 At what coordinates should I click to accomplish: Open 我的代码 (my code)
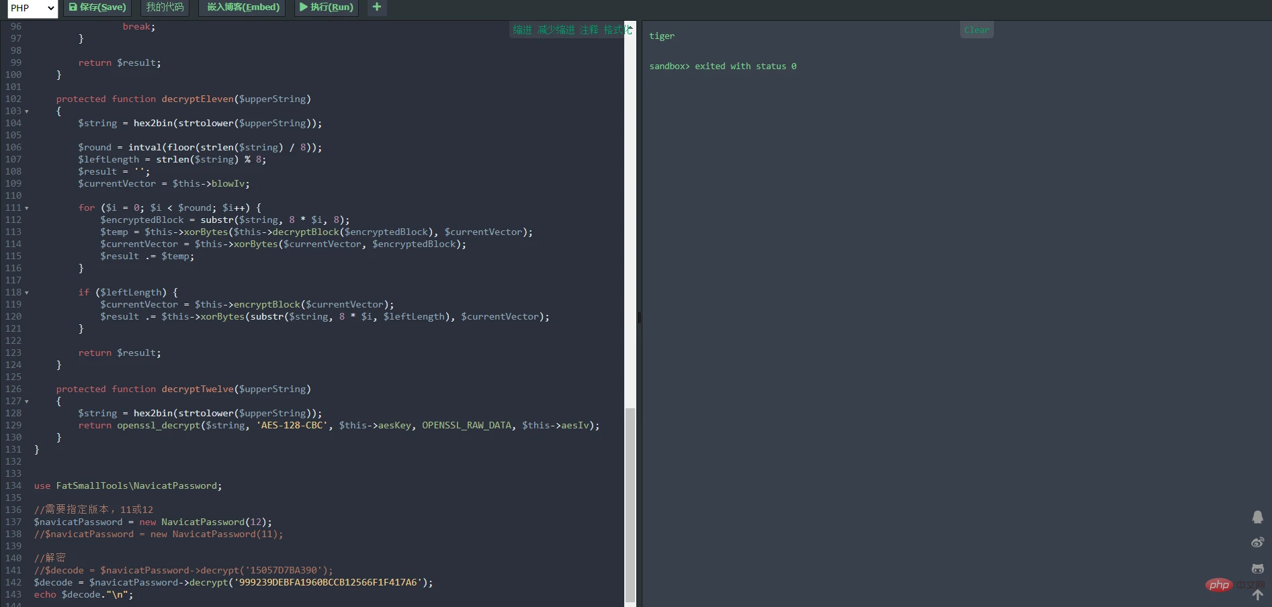point(165,7)
